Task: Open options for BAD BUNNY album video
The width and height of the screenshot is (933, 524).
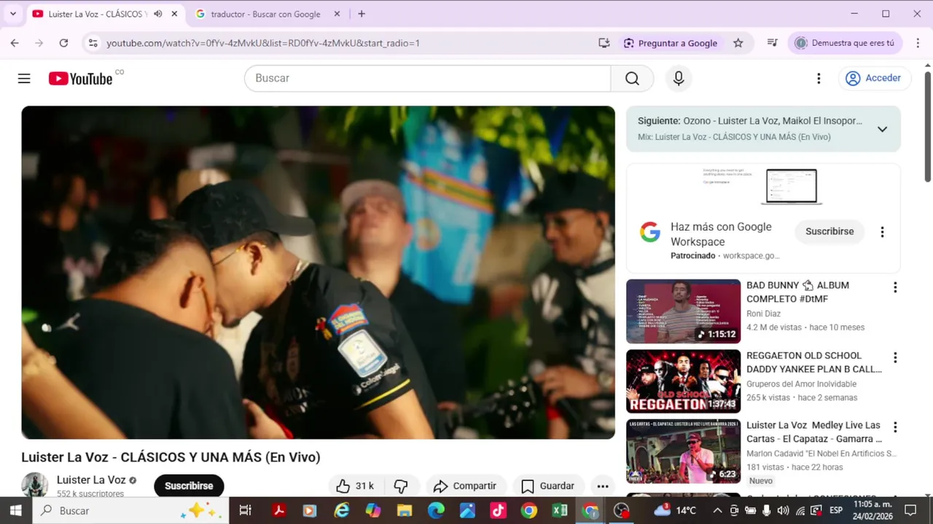Action: click(x=895, y=287)
